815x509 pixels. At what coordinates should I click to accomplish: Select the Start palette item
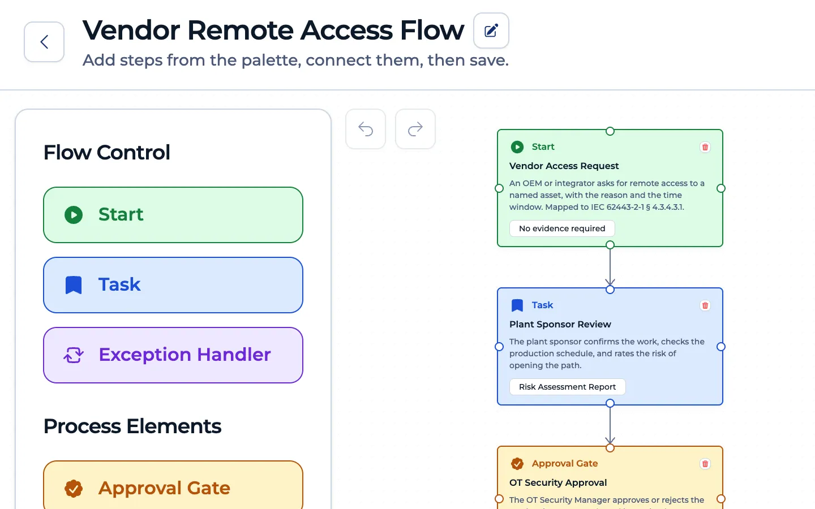[173, 215]
